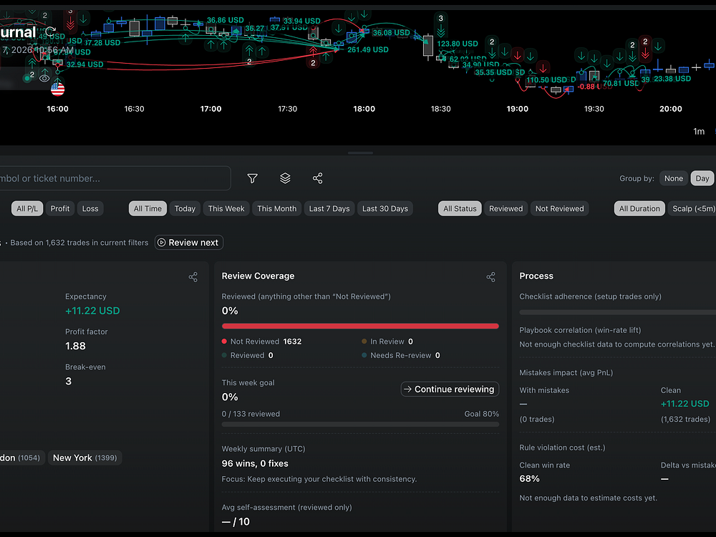This screenshot has width=716, height=537.
Task: Select the All P/L filter
Action: [27, 208]
